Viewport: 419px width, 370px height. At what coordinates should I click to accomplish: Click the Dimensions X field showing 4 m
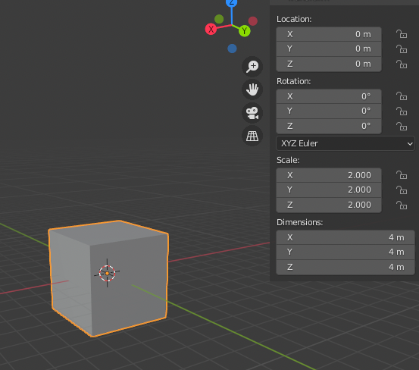[346, 237]
